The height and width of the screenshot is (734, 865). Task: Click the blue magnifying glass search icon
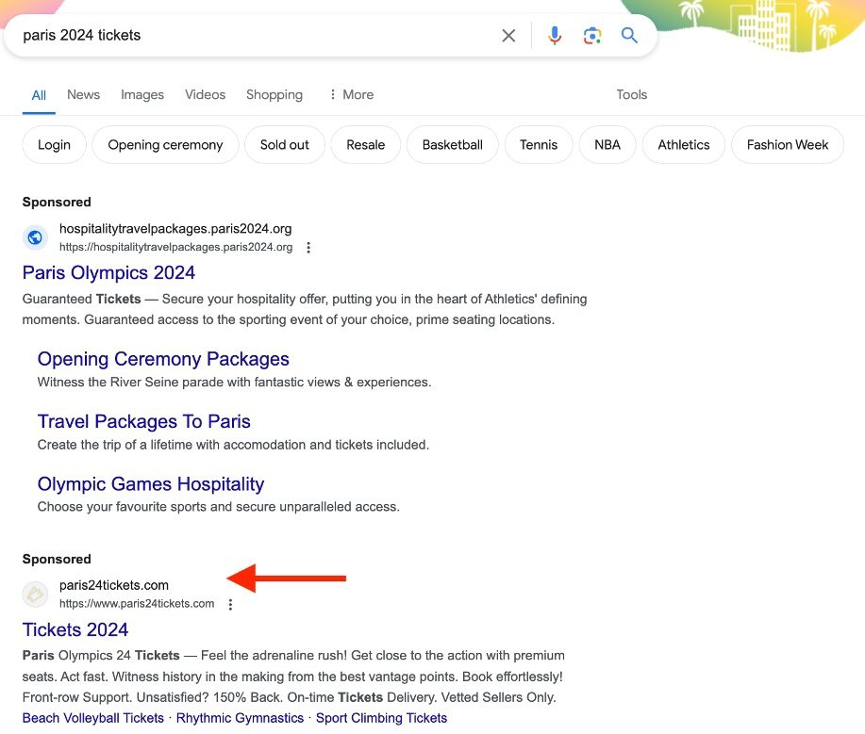629,36
